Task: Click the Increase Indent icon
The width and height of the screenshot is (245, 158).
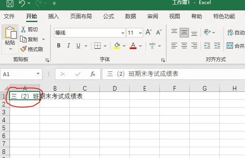Action: click(x=217, y=46)
